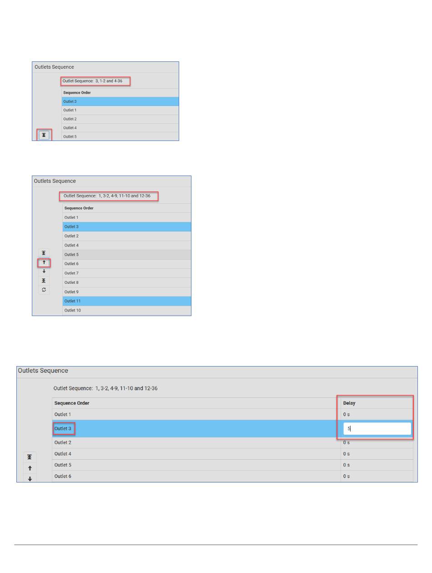Viewport: 432px width, 573px height.
Task: Click move-to-bottom icon in the middle Outlets Sequence panel
Action: (44, 281)
